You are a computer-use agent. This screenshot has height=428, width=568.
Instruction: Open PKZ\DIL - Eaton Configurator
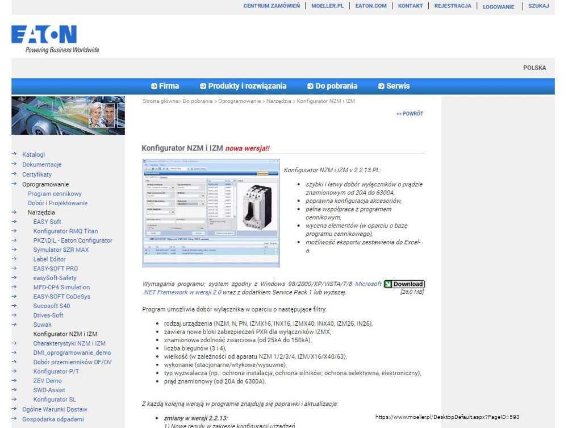pyautogui.click(x=73, y=240)
